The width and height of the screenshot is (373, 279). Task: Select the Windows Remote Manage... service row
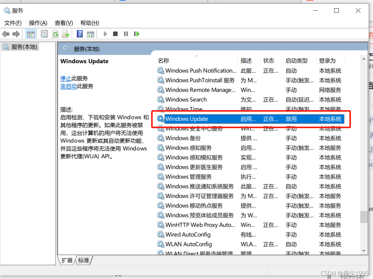click(x=250, y=90)
